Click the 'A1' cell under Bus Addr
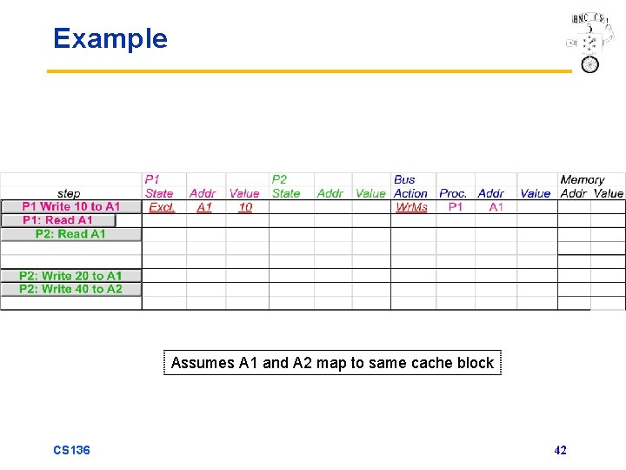Image resolution: width=626 pixels, height=470 pixels. pyautogui.click(x=496, y=207)
